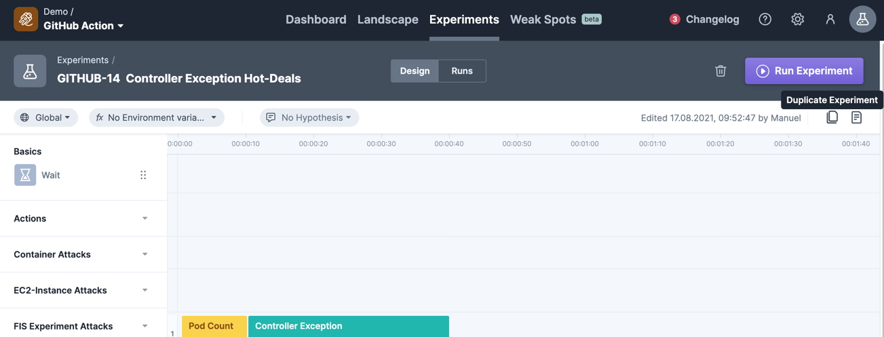Open the No Hypothesis dropdown

[309, 117]
